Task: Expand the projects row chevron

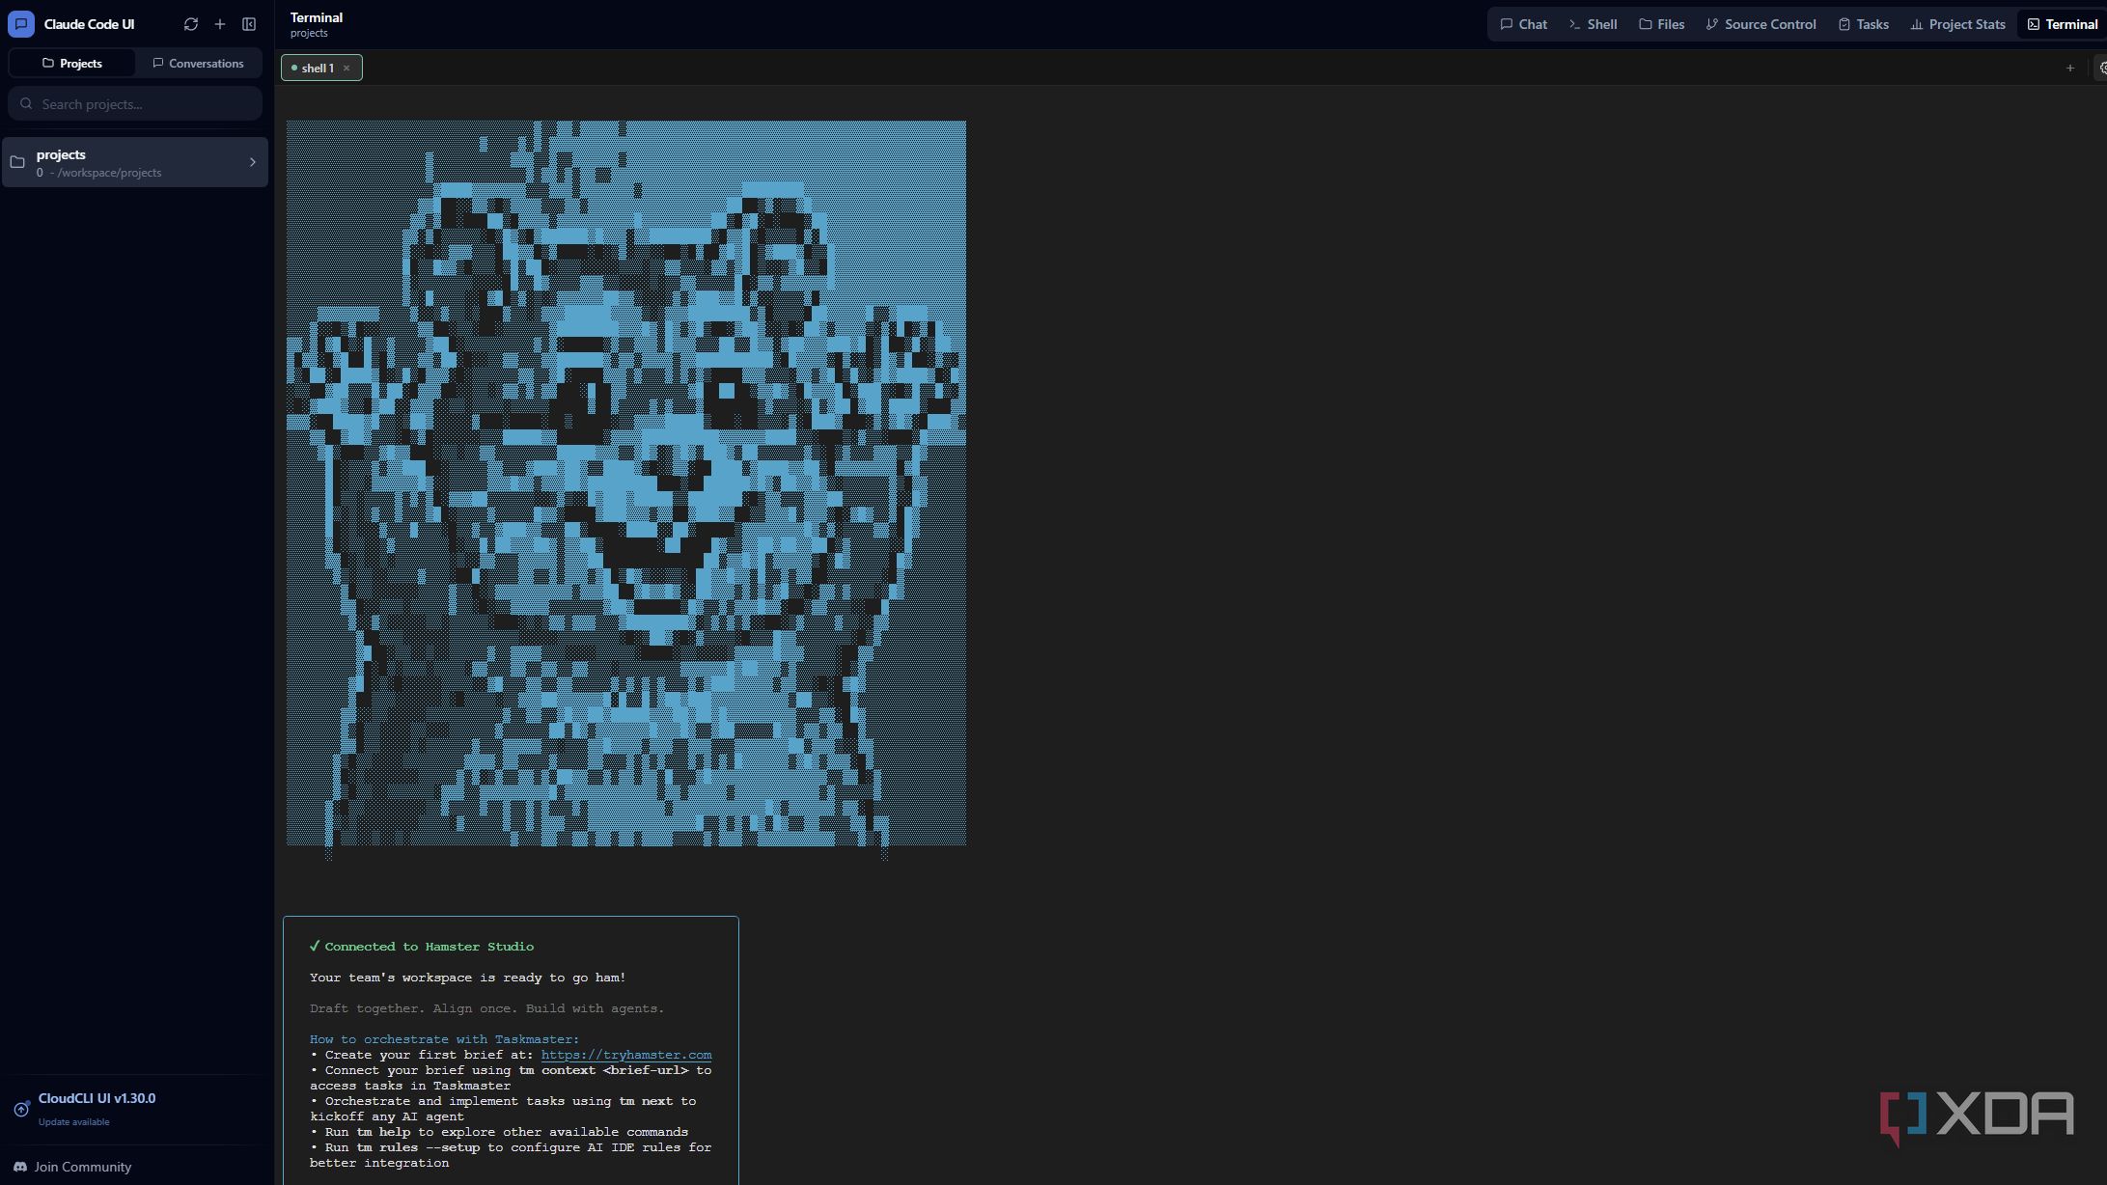Action: click(x=253, y=162)
